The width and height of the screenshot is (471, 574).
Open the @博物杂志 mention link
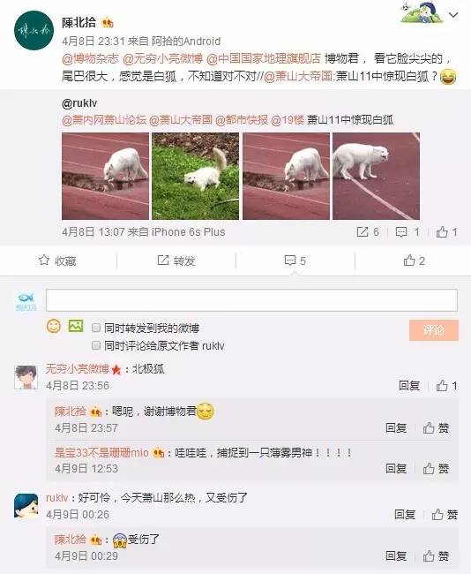pos(90,58)
